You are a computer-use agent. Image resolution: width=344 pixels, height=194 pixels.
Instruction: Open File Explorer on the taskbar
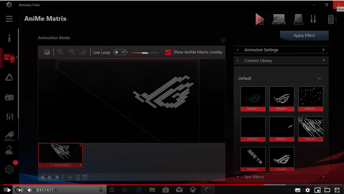(152, 190)
